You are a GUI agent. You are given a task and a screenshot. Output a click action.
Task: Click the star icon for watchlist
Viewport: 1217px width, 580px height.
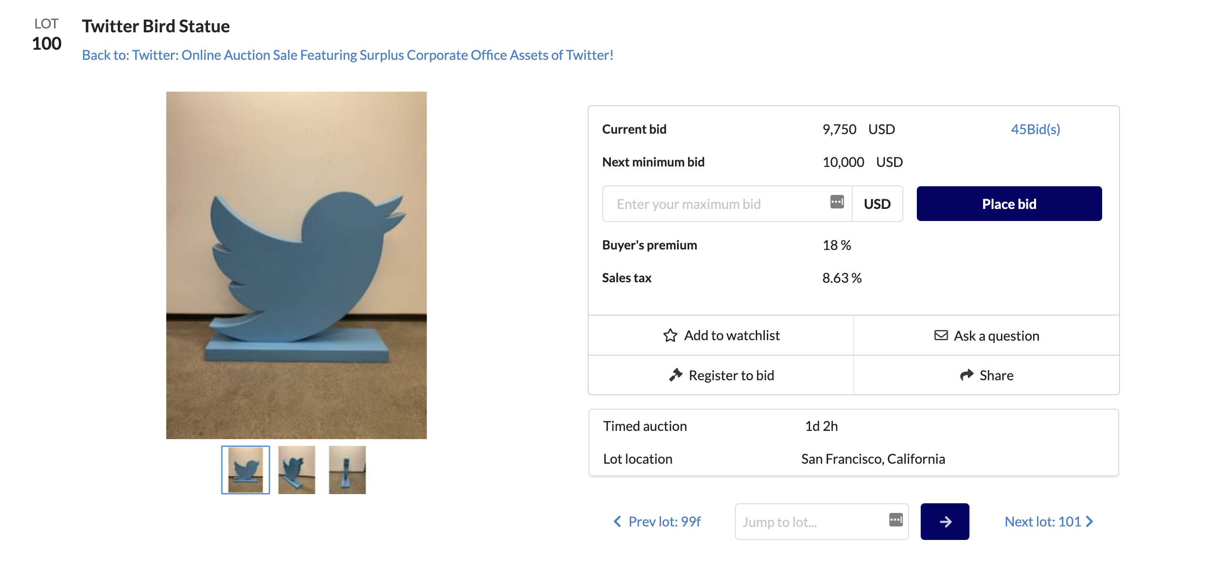670,335
